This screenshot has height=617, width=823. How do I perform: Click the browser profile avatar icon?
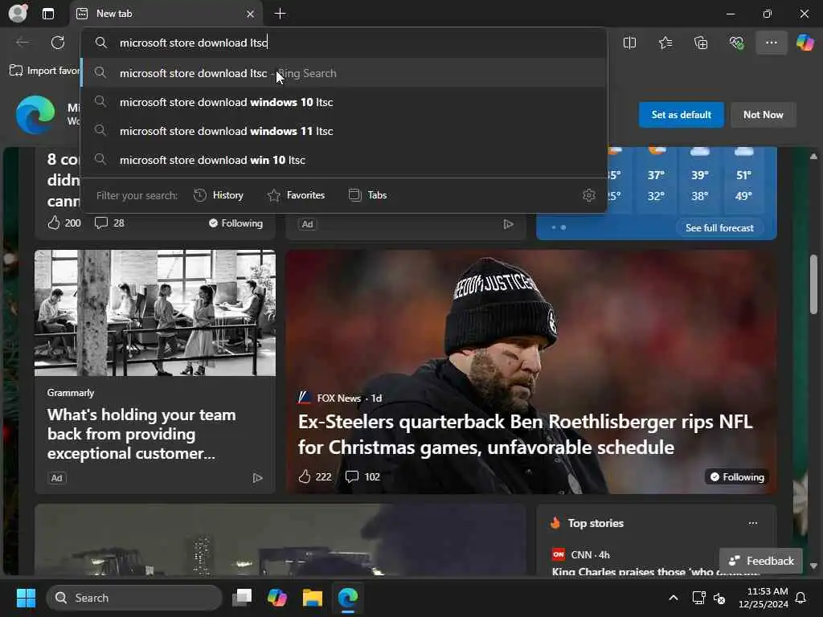(x=18, y=13)
